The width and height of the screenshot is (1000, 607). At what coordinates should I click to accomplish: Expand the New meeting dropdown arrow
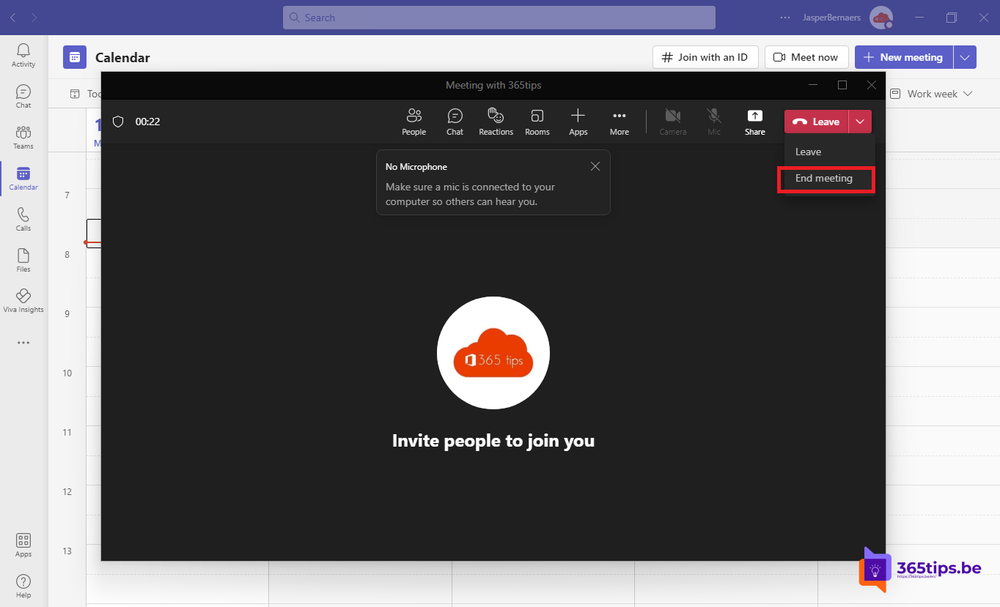[x=965, y=57]
